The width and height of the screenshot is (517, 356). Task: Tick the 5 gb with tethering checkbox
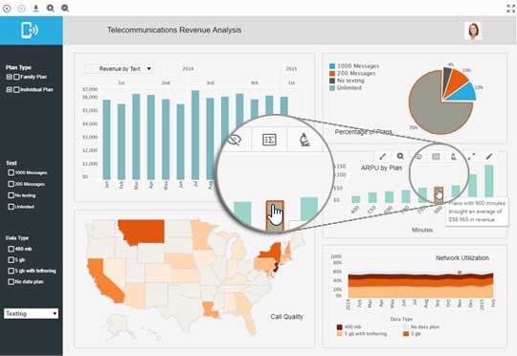pyautogui.click(x=11, y=271)
